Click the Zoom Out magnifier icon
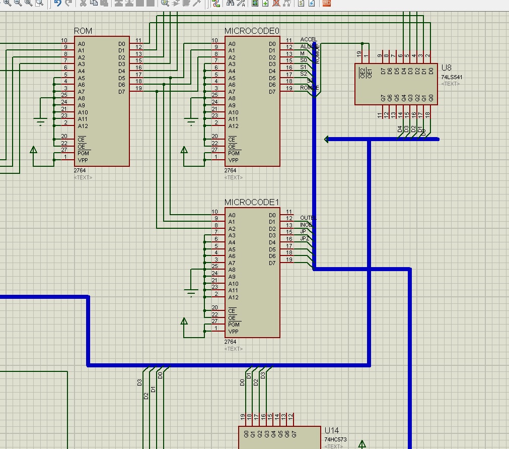Image resolution: width=509 pixels, height=449 pixels. 17,4
